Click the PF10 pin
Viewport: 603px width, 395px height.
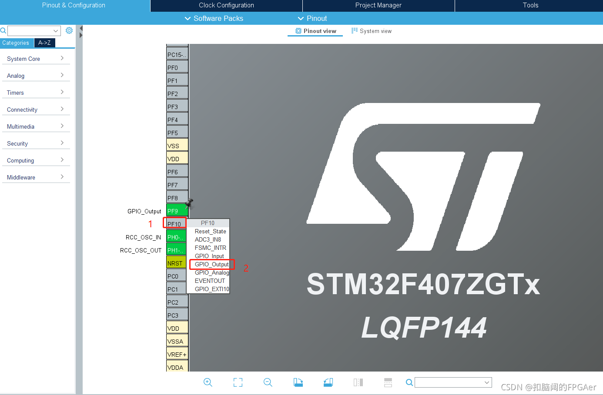177,223
